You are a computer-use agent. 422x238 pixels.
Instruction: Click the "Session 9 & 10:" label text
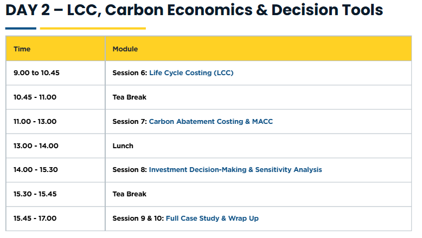[x=138, y=219]
